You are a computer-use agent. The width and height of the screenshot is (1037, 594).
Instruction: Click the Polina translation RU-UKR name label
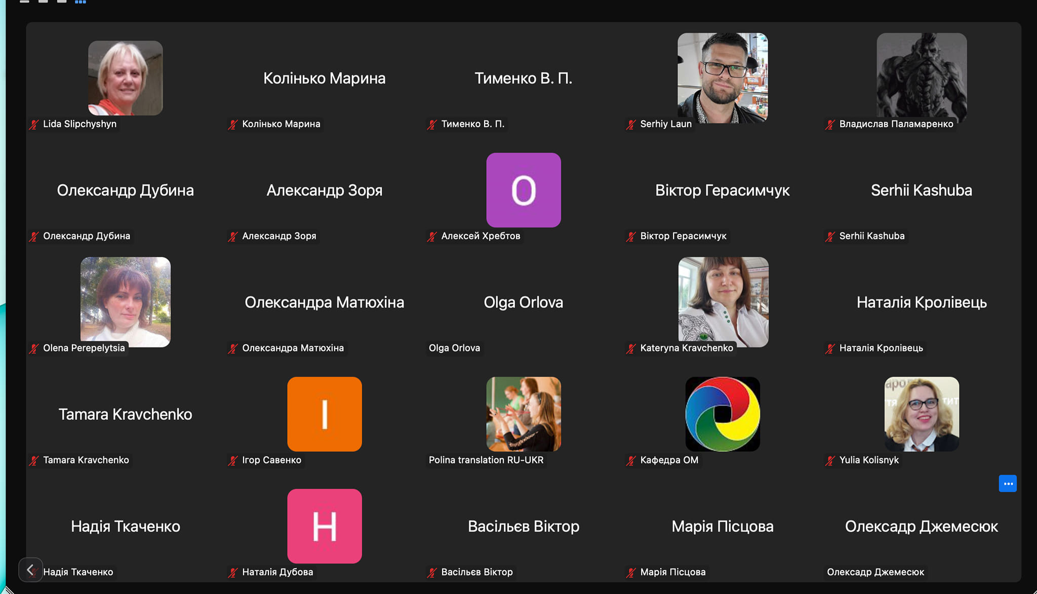pyautogui.click(x=486, y=460)
